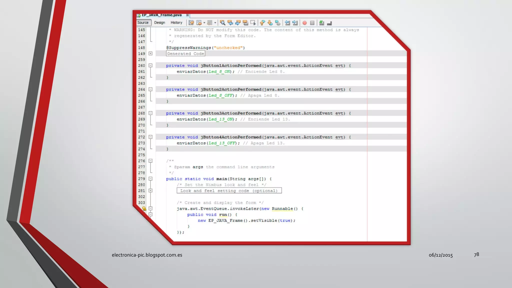Expand the Generated Code fold at line 149

150,53
